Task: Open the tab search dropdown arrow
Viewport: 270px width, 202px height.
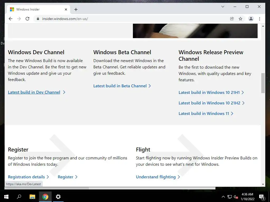Action: [223, 7]
